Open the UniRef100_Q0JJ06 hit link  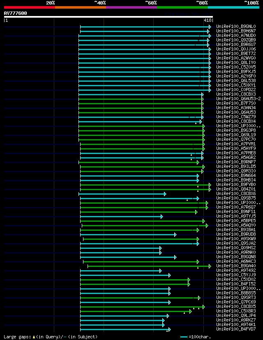tap(236, 49)
